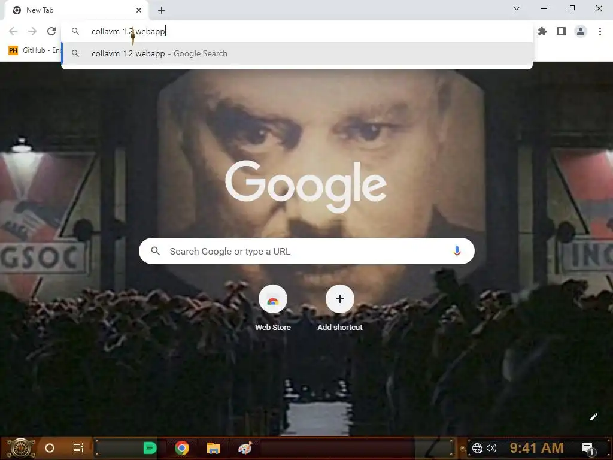
Task: Open the Start menu steampunk button
Action: [x=21, y=448]
